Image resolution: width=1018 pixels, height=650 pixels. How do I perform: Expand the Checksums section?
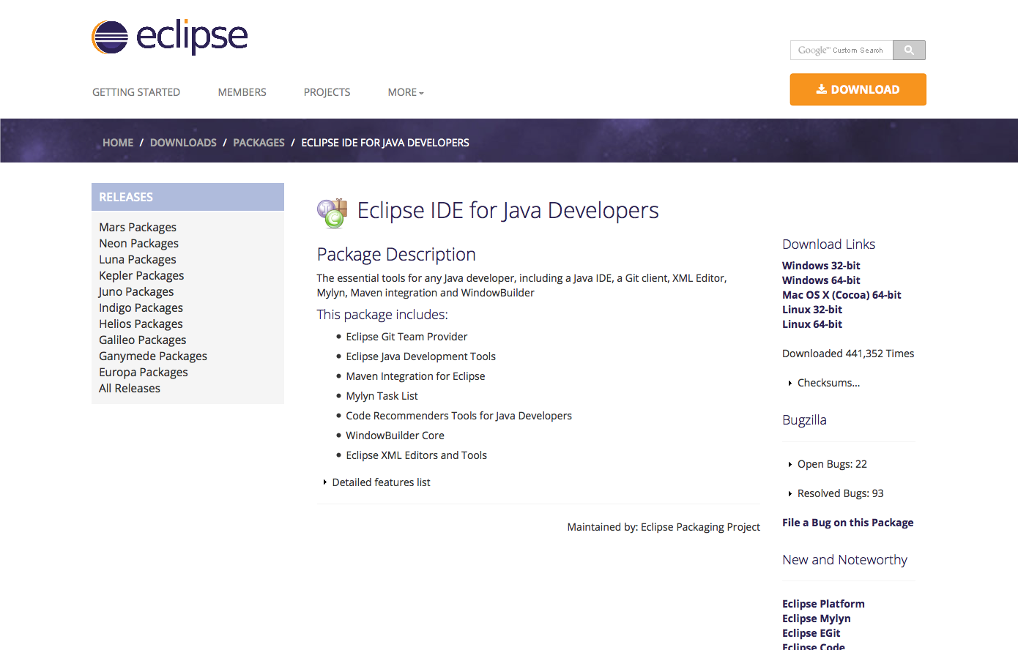pyautogui.click(x=824, y=383)
